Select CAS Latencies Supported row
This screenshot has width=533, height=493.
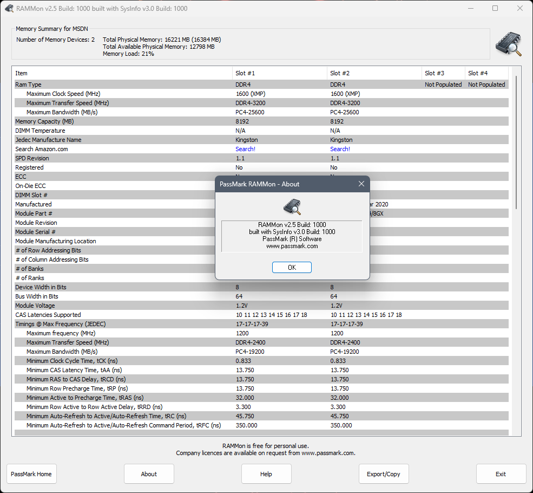click(x=261, y=315)
